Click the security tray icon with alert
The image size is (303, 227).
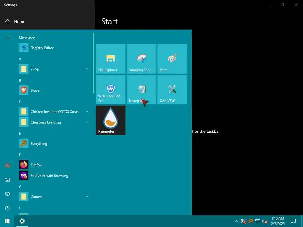point(244,221)
